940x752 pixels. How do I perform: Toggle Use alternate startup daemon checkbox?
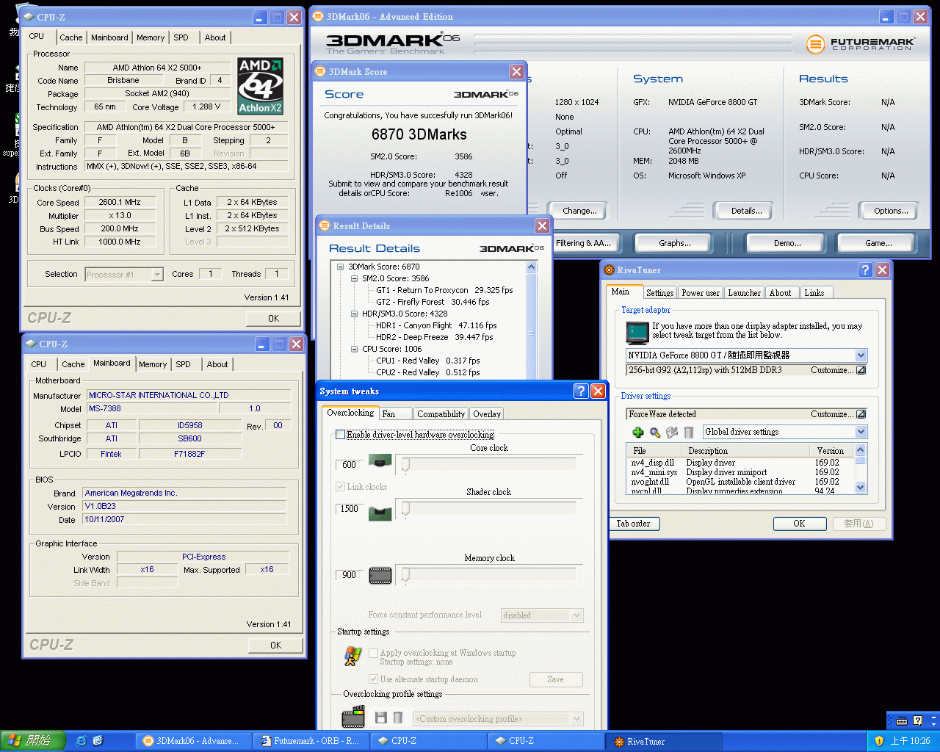pos(373,679)
